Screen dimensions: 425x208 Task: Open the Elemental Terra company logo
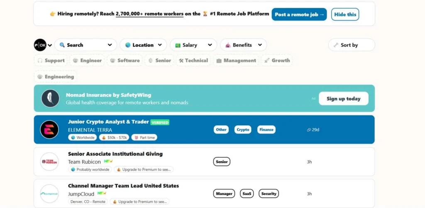coord(49,129)
